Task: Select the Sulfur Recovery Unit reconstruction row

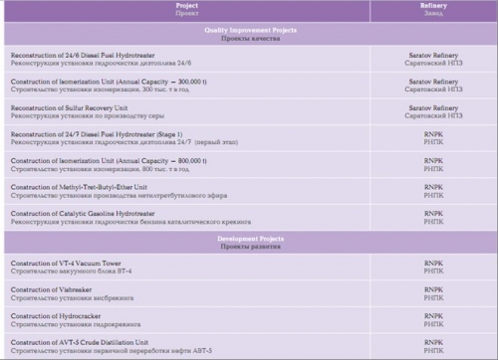Action: click(251, 111)
